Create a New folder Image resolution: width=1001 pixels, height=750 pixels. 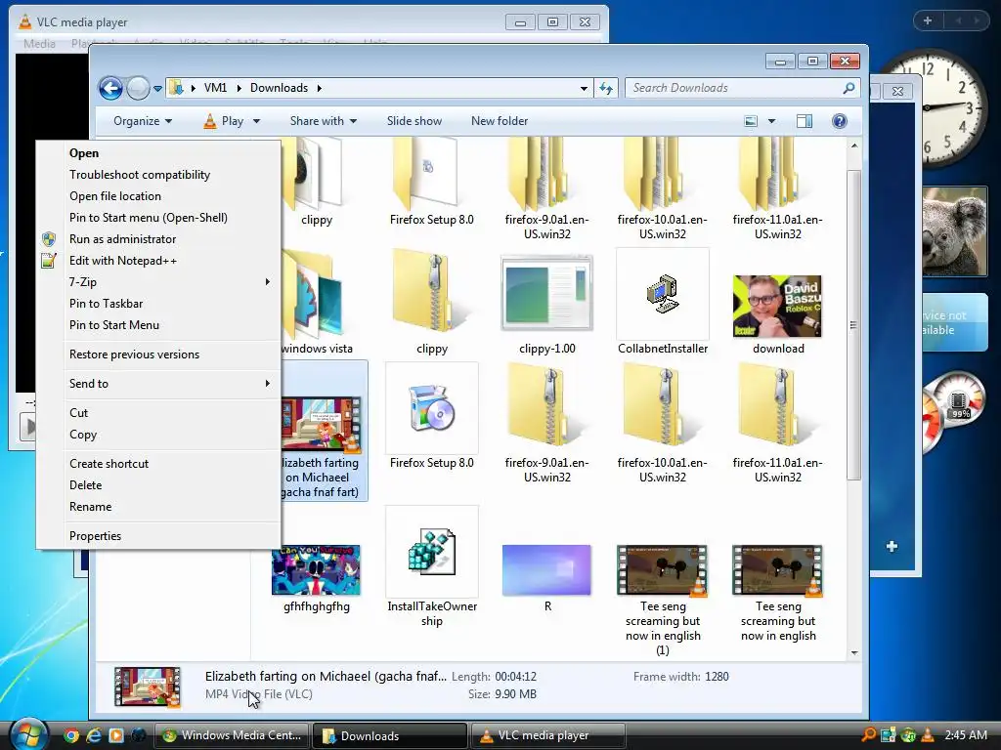point(500,120)
